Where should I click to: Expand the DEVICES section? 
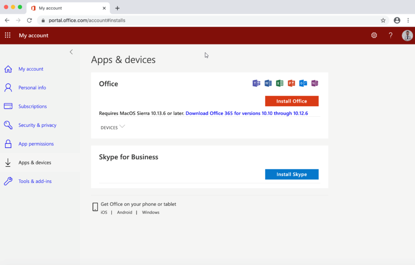point(113,127)
